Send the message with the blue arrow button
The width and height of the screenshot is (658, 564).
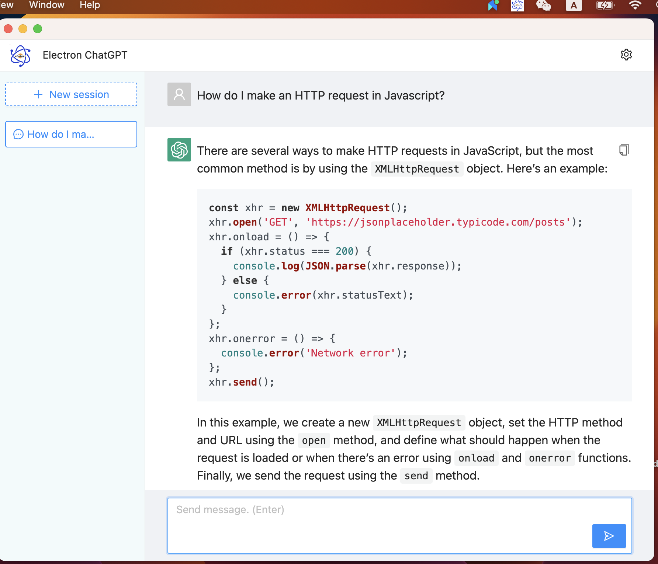pyautogui.click(x=609, y=536)
